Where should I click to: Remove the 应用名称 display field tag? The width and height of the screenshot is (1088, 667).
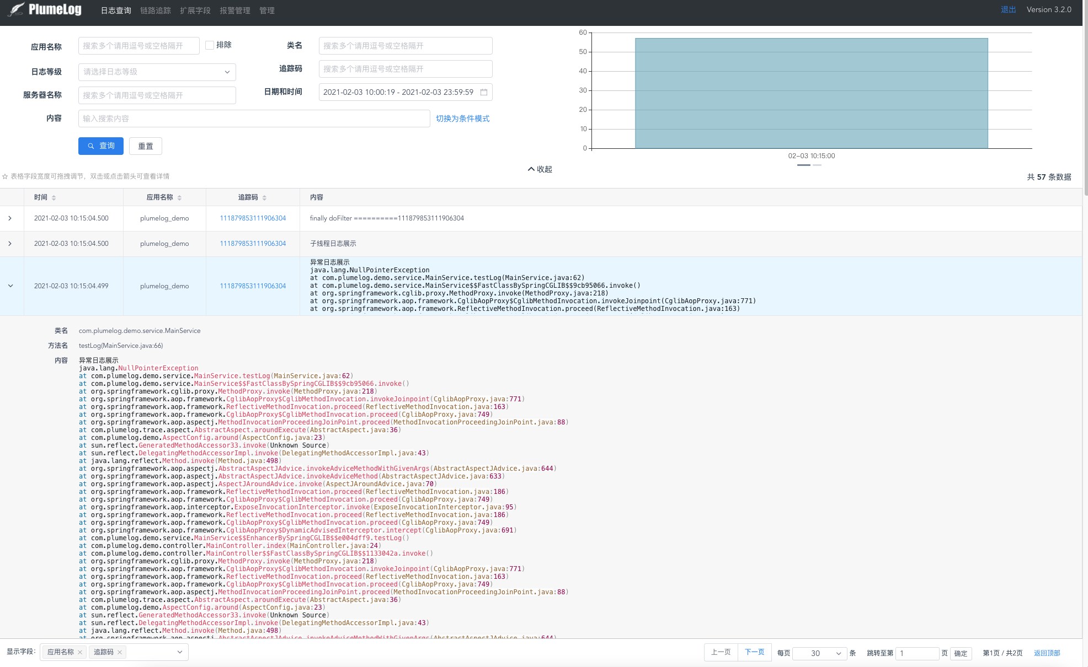pyautogui.click(x=80, y=652)
